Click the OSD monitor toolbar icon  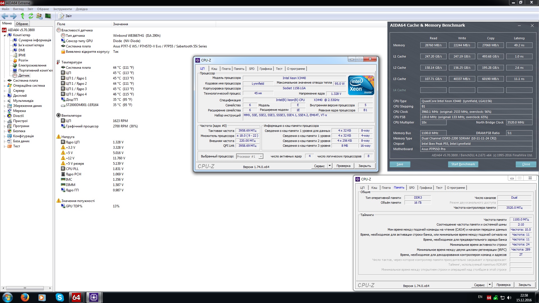click(x=48, y=16)
